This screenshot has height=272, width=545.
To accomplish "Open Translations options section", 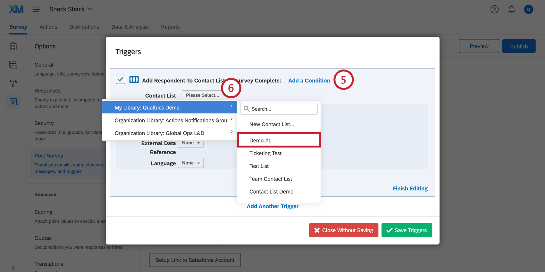I will point(49,264).
